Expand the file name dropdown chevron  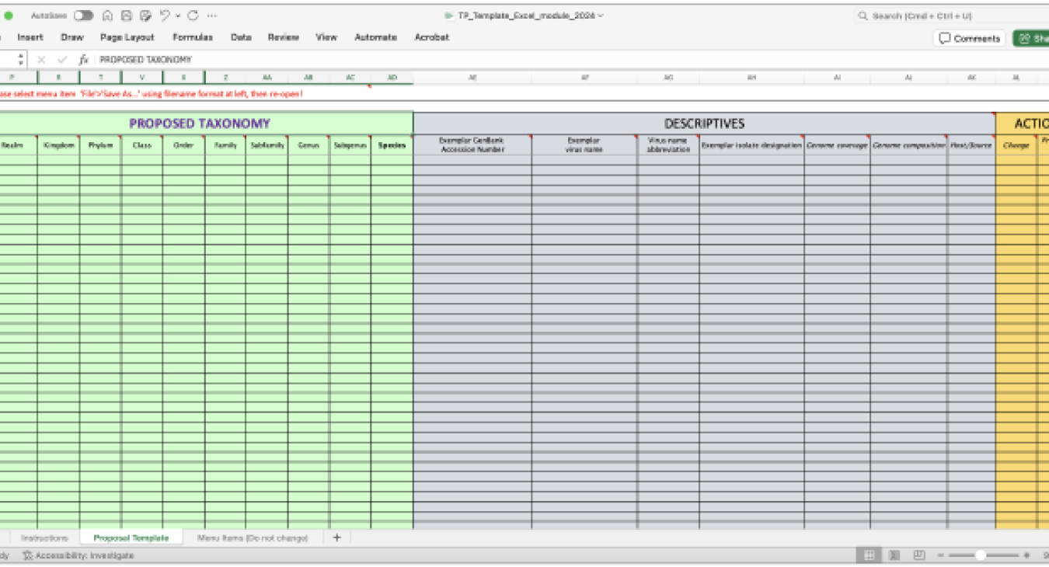[x=601, y=16]
